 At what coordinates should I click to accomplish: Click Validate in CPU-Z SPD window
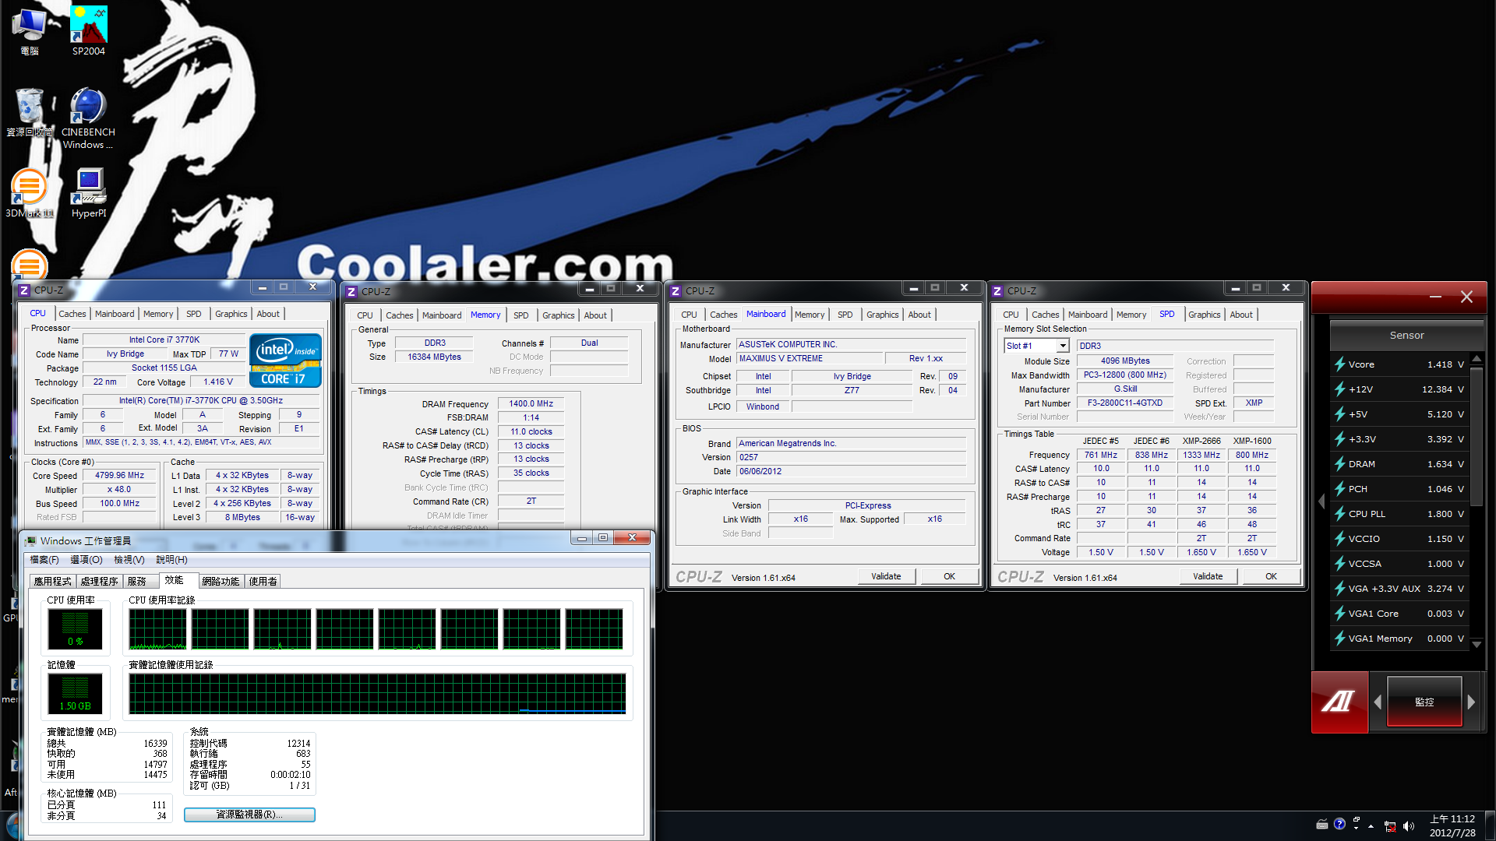click(x=1208, y=577)
